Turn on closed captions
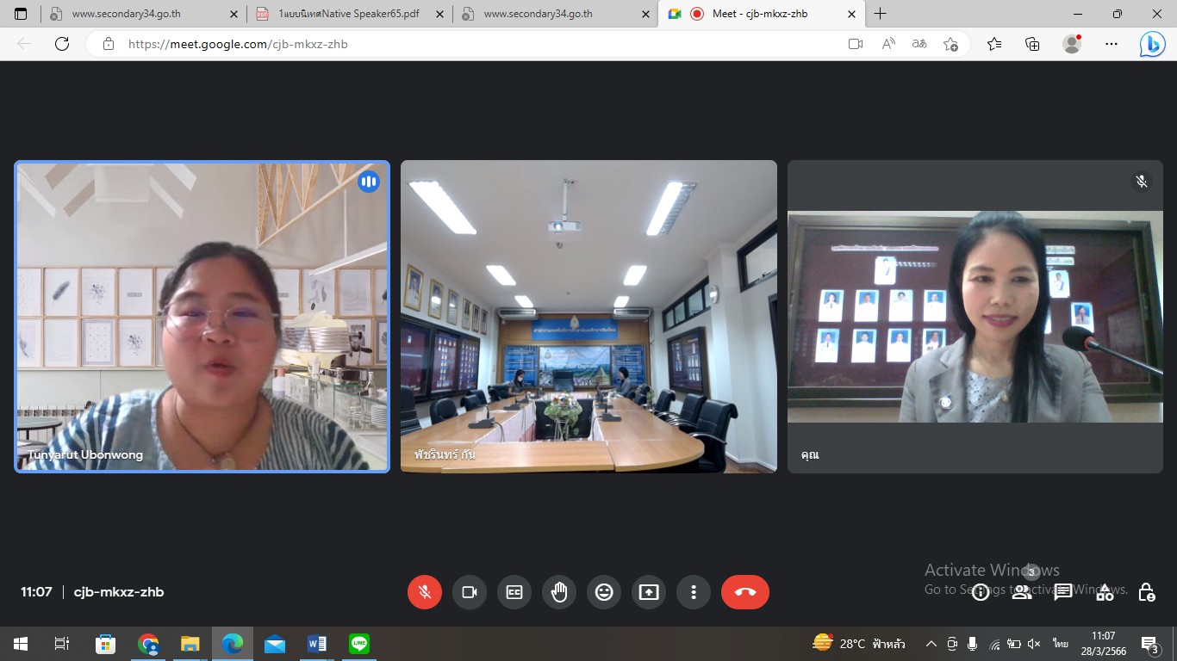The width and height of the screenshot is (1177, 661). (x=514, y=592)
